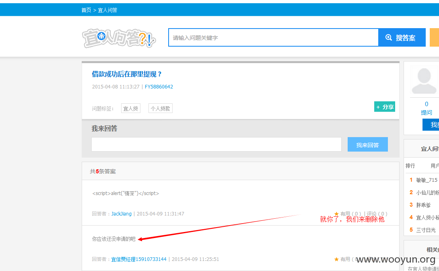The width and height of the screenshot is (439, 271).
Task: Click answer text 你应该还没申请的吧
Action: pyautogui.click(x=113, y=239)
